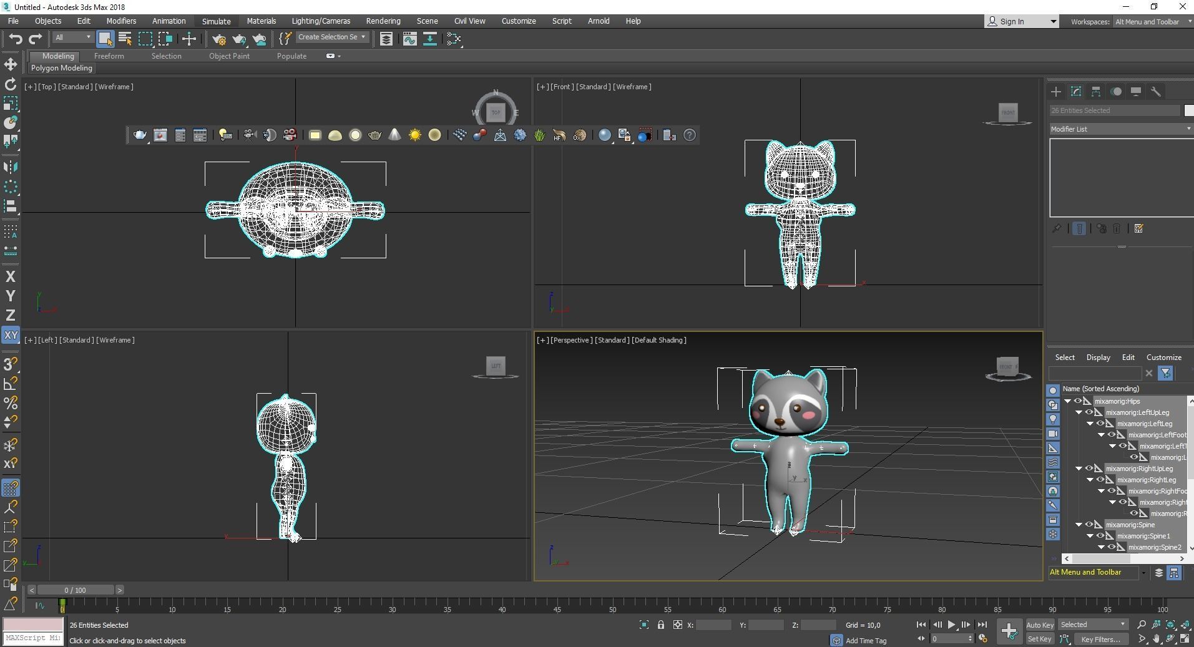
Task: Open the Layer Explorer from the main toolbar
Action: [x=386, y=39]
